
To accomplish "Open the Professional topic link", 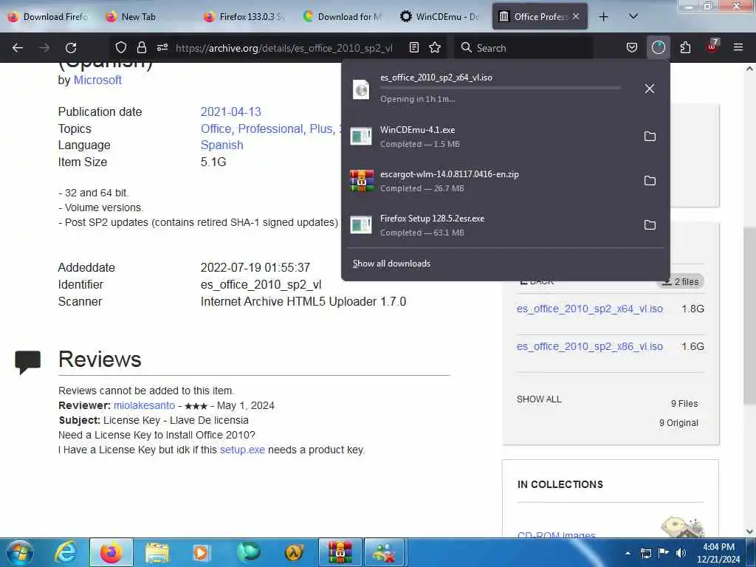I will point(270,128).
